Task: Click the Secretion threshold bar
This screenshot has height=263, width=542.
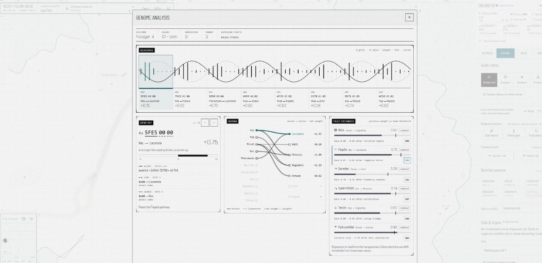Action: click(x=373, y=174)
